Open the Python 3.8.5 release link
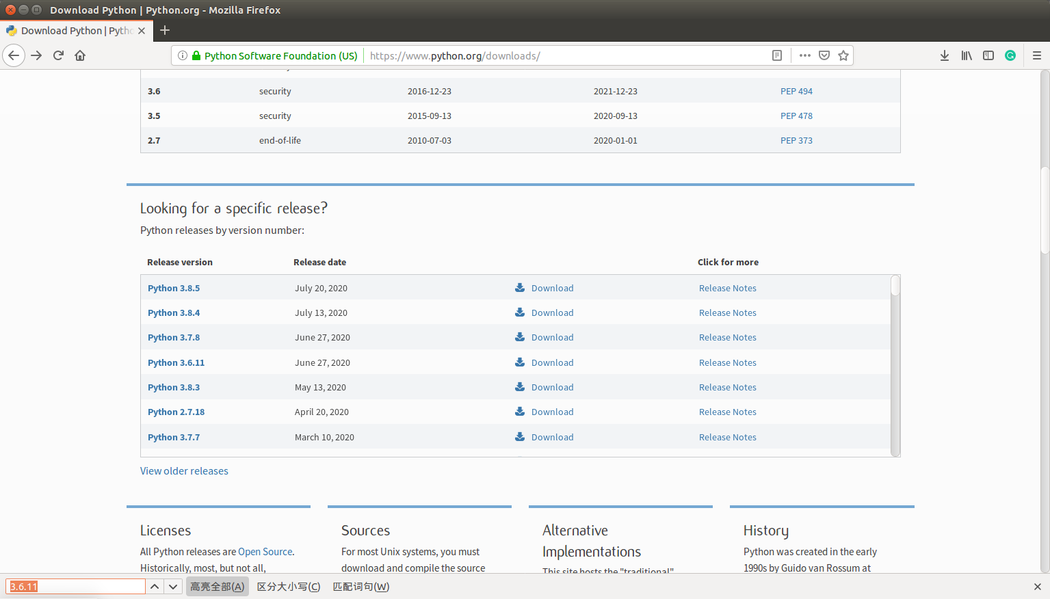 [x=174, y=288]
